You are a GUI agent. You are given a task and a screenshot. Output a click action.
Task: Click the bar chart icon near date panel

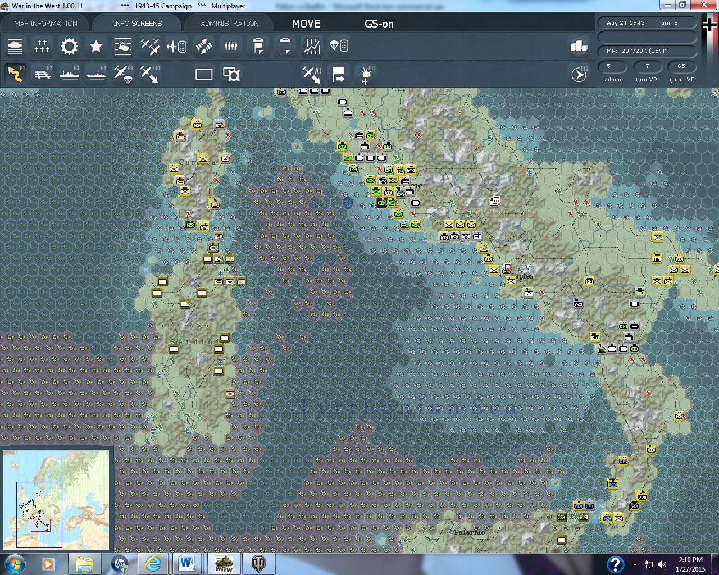point(579,46)
